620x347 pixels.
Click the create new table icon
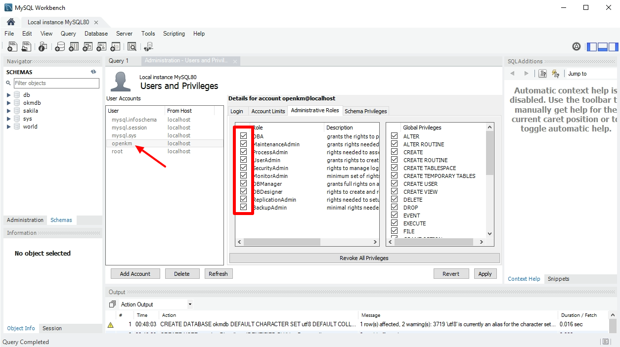(x=74, y=47)
